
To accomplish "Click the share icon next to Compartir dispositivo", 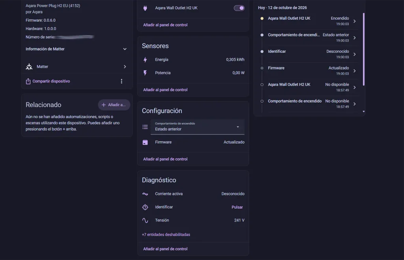I will [28, 81].
